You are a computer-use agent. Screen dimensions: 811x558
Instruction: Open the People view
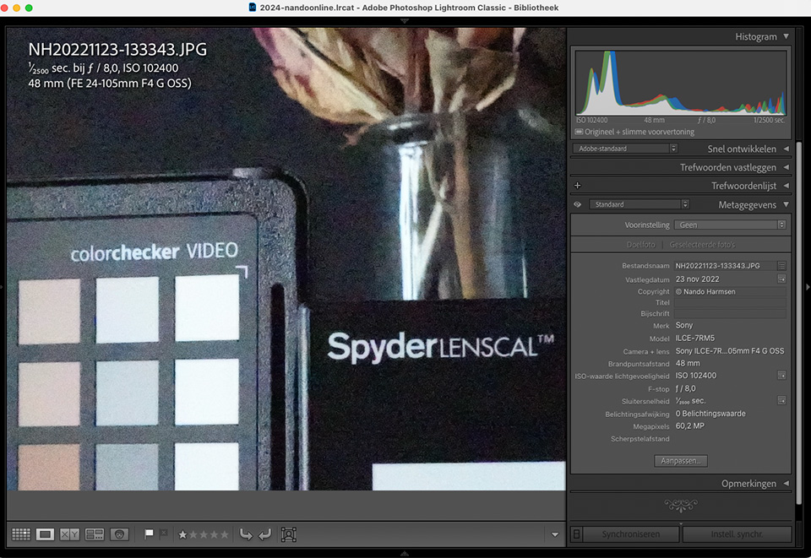(119, 534)
